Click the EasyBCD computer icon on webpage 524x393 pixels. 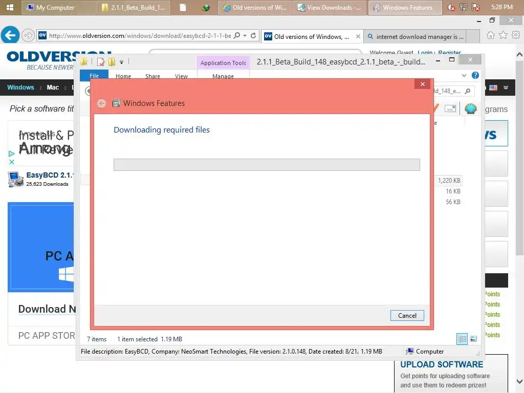[15, 180]
